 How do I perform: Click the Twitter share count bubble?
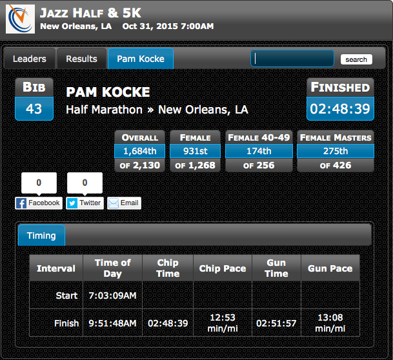[x=85, y=183]
